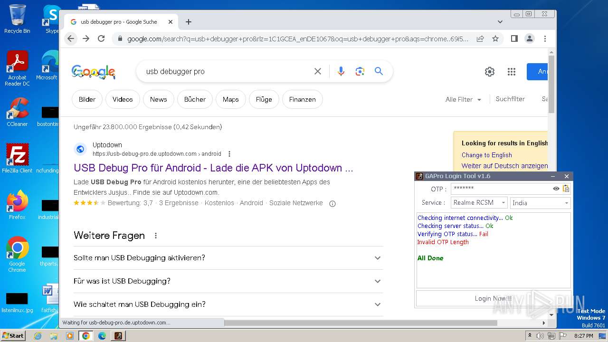Screen dimensions: 608x342
Task: Open more options for the Uptodown result
Action: [x=229, y=154]
